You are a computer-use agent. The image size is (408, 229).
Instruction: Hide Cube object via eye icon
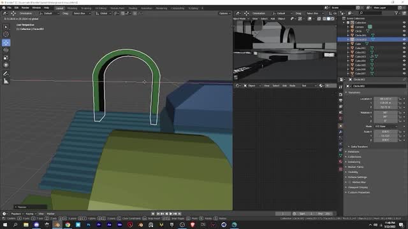point(404,44)
